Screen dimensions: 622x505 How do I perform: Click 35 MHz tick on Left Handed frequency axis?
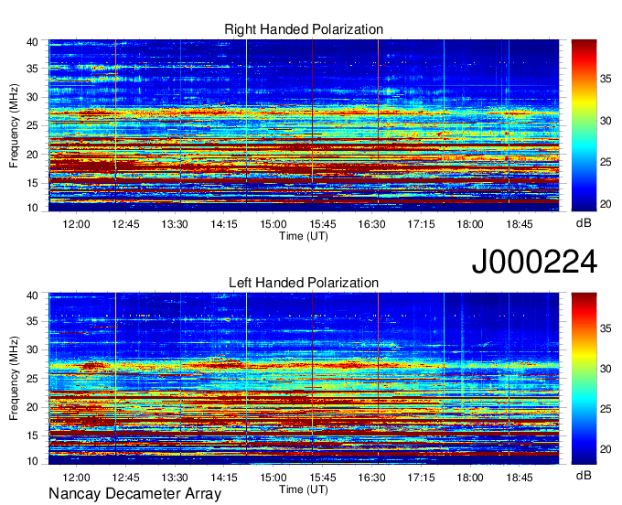pyautogui.click(x=32, y=321)
